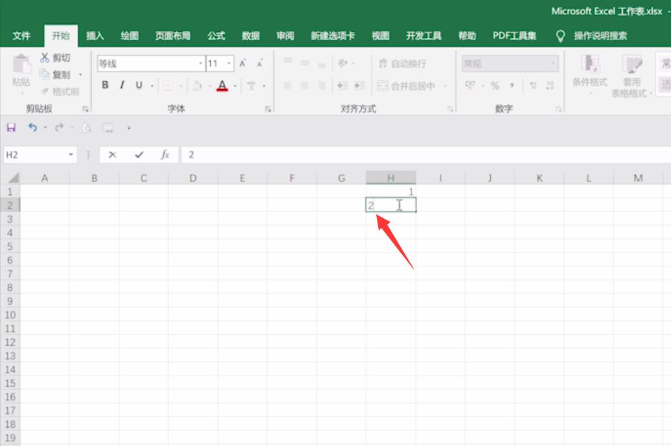This screenshot has width=671, height=446.
Task: Click the decrease decimal icon
Action: pos(550,85)
